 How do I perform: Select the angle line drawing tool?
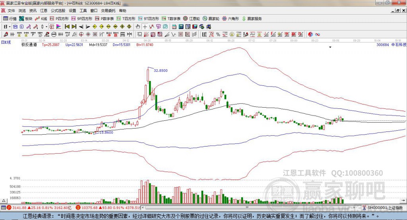pos(167,35)
